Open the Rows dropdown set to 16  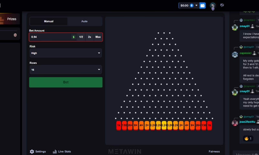click(66, 70)
